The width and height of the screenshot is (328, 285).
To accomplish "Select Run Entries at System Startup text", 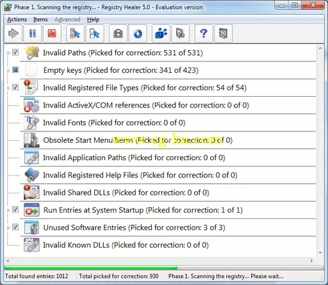I will pos(143,210).
